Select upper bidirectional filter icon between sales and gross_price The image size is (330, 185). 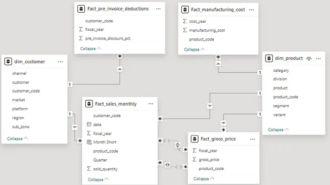[178, 145]
